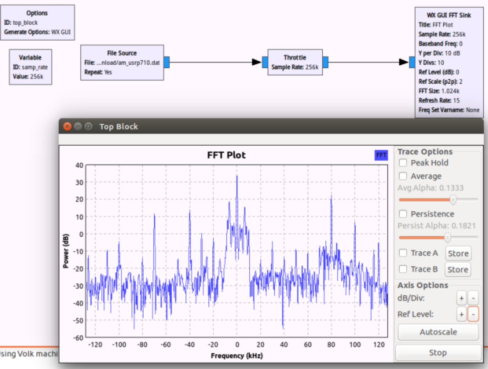
Task: Check the Trace A checkbox
Action: pos(403,253)
